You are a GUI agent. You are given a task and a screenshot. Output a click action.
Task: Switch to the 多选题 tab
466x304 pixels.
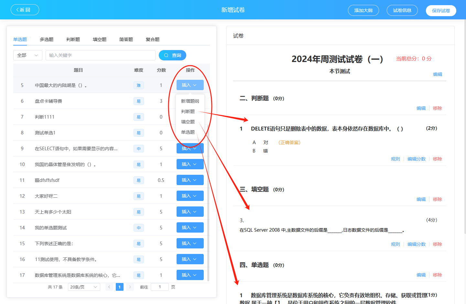47,39
